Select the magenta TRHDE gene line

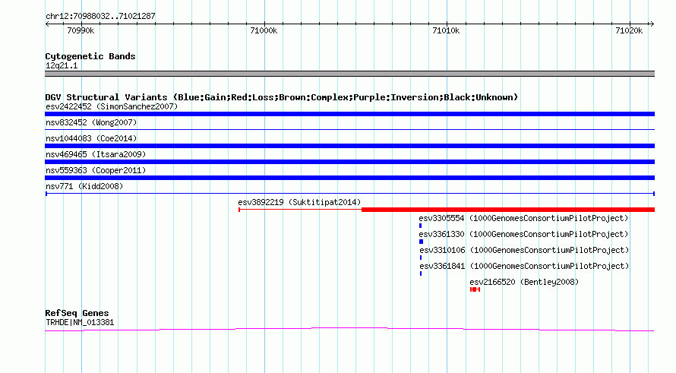point(349,330)
